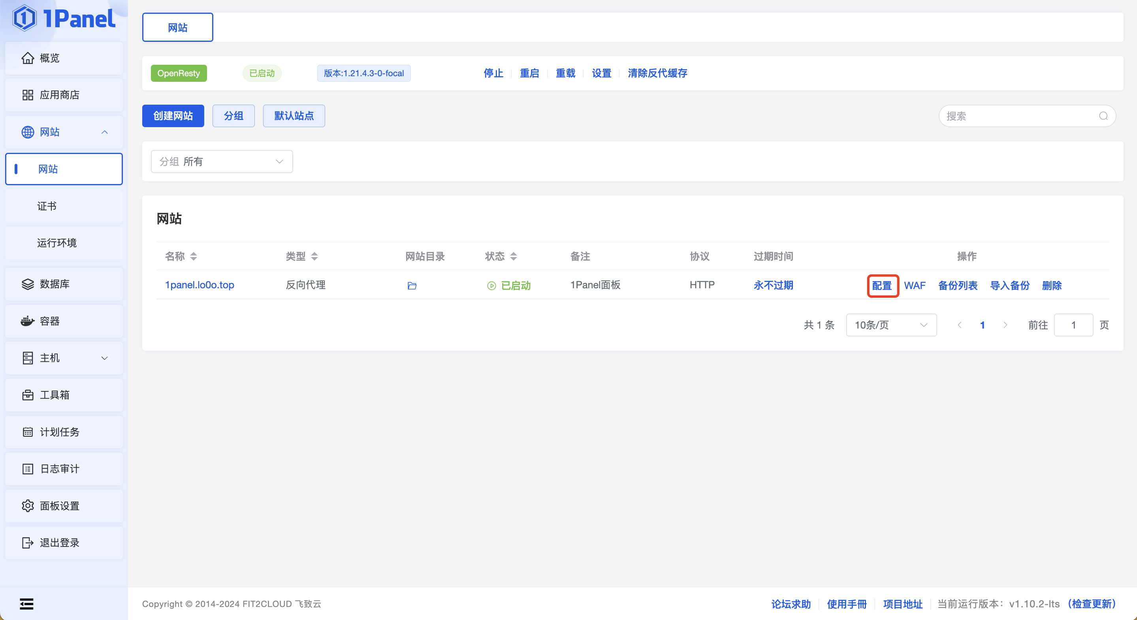The image size is (1137, 620).
Task: Select the 网站 tab at top
Action: click(x=177, y=27)
